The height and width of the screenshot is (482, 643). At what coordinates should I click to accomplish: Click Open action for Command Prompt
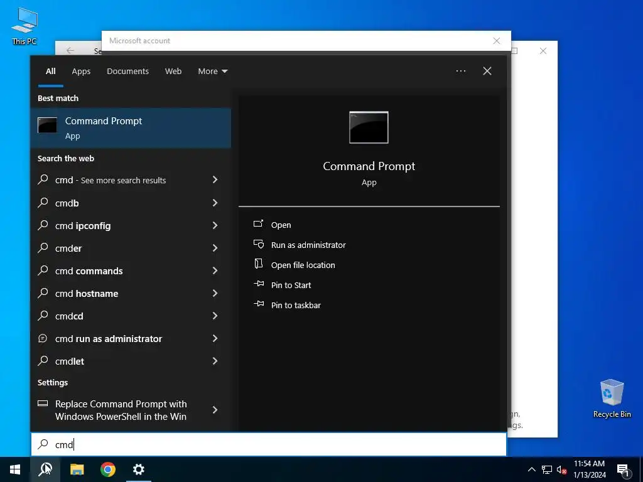point(281,225)
